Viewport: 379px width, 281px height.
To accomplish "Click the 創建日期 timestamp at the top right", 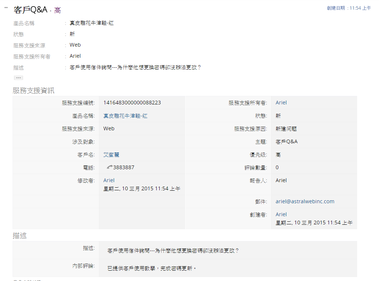I will 349,8.
